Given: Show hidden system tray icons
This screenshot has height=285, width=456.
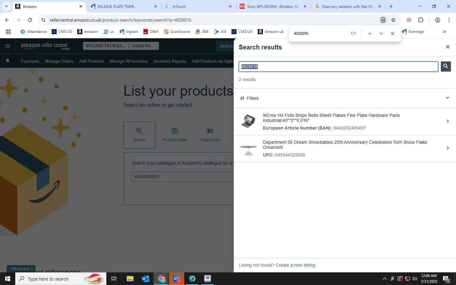Looking at the screenshot, I should (x=384, y=279).
